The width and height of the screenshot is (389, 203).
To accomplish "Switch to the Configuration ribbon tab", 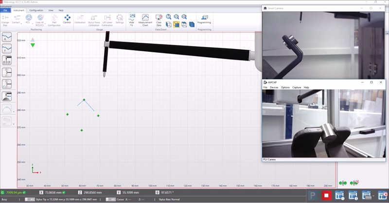I will point(36,10).
